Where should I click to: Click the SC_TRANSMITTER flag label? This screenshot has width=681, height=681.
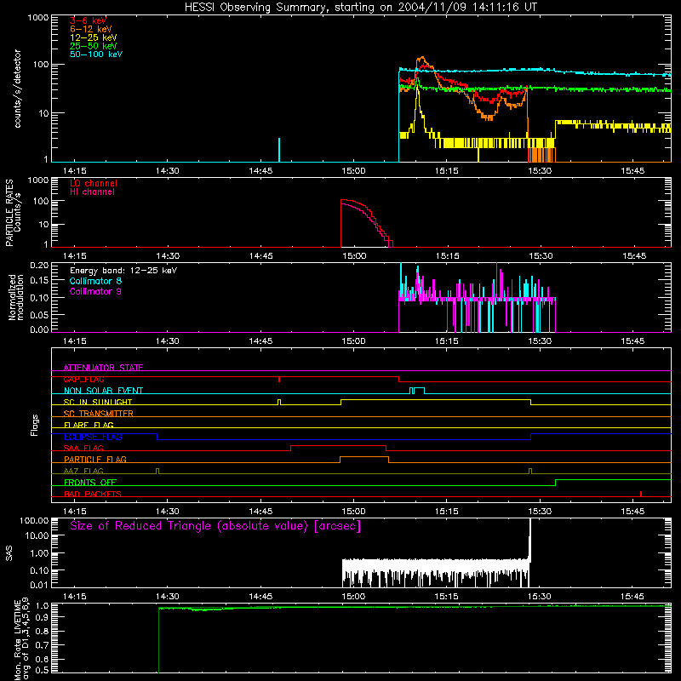pos(98,414)
